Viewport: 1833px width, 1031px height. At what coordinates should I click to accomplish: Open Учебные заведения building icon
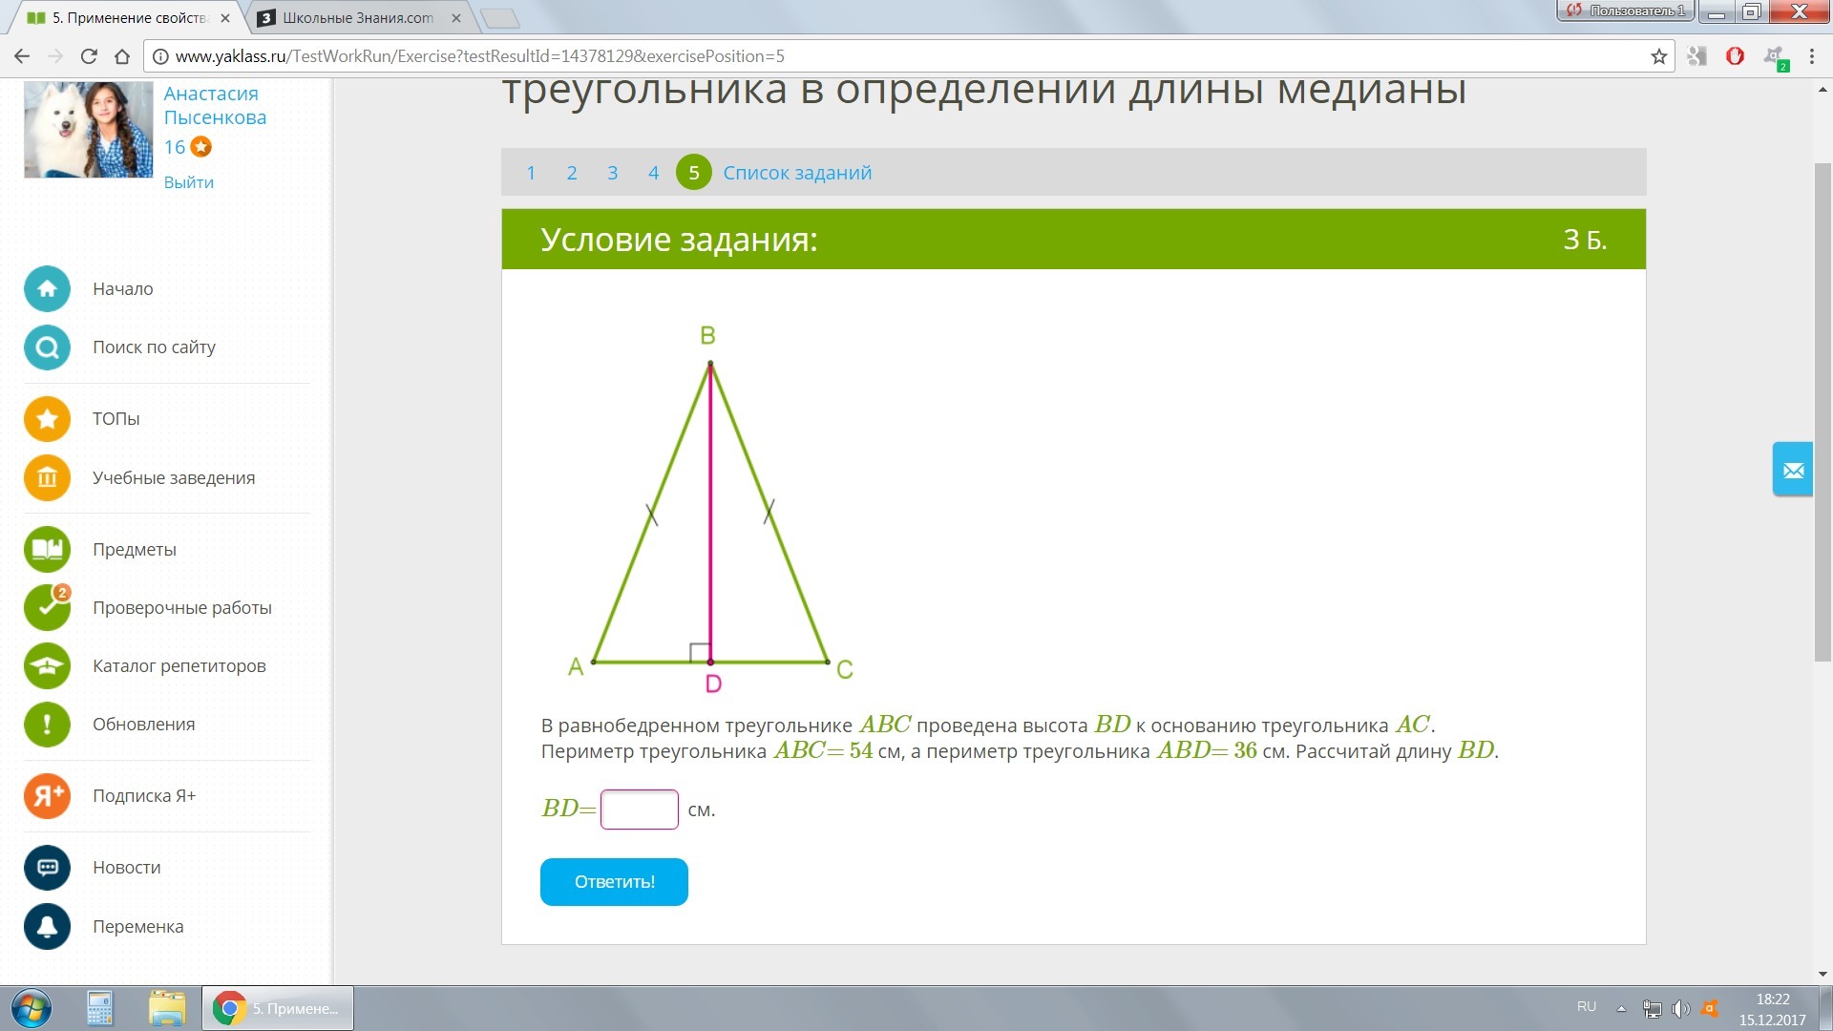(x=47, y=478)
